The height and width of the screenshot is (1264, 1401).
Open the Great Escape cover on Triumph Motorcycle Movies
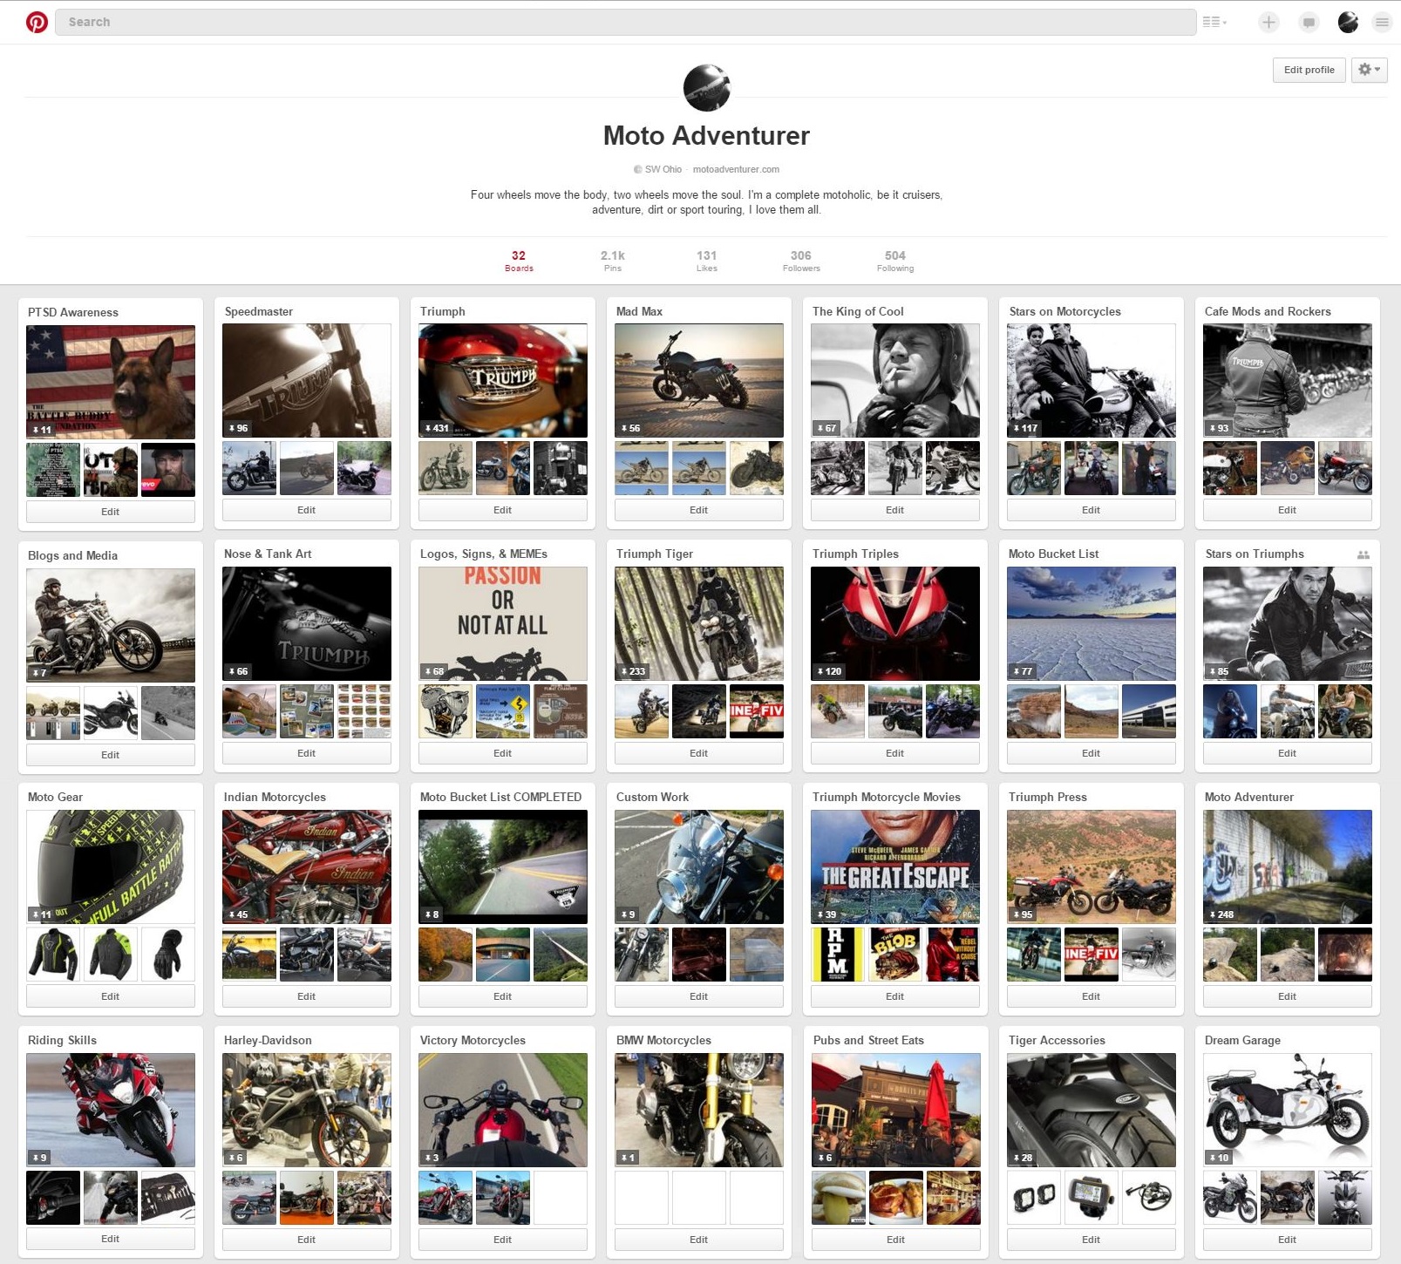pos(895,866)
